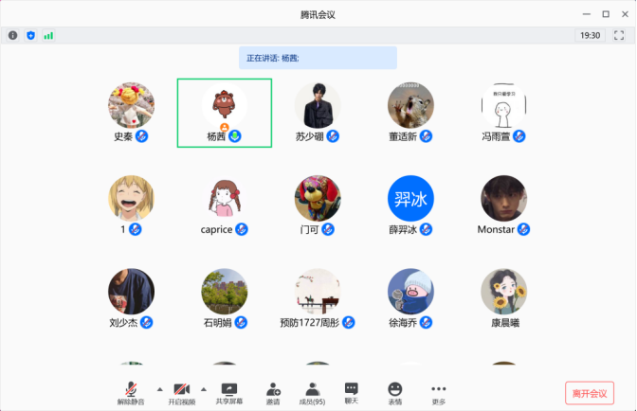Image resolution: width=637 pixels, height=411 pixels.
Task: Open the 聊天 chat panel
Action: click(352, 392)
